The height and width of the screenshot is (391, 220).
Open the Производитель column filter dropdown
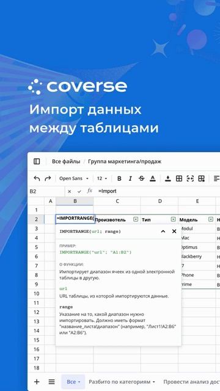point(136,219)
